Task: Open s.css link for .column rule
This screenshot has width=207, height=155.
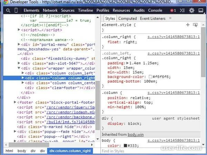Action: [174, 93]
